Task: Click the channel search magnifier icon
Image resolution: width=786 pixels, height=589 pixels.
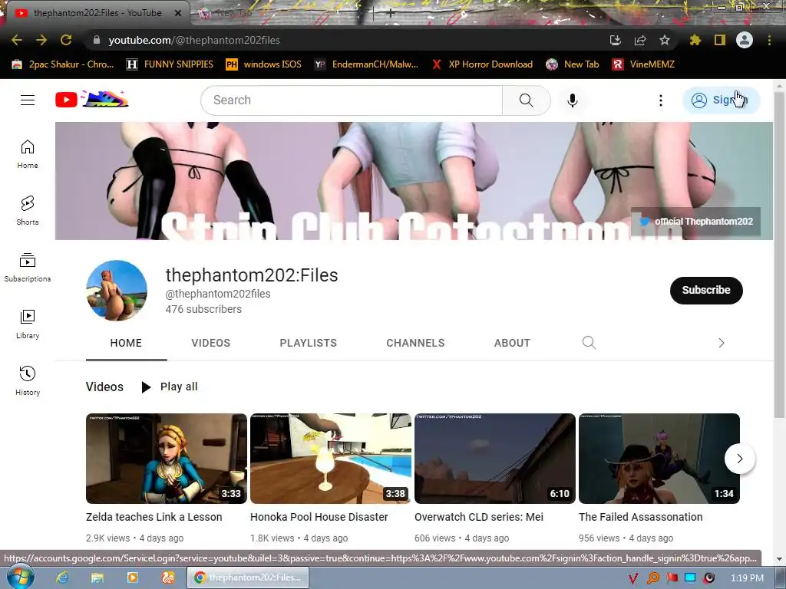Action: pyautogui.click(x=589, y=343)
